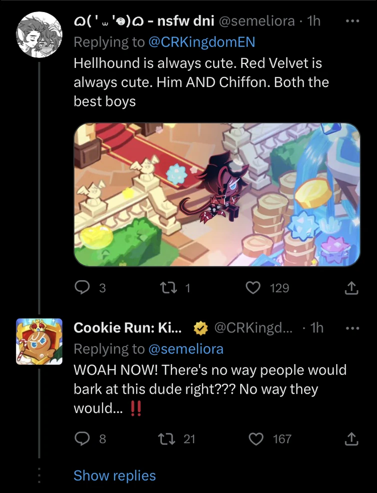Screen dimensions: 377x493
Task: Share semeliora's tweet using upload icon
Action: (x=351, y=288)
